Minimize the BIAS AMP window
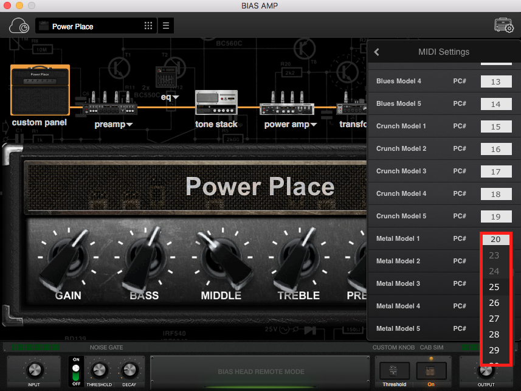The width and height of the screenshot is (521, 391). coord(19,5)
